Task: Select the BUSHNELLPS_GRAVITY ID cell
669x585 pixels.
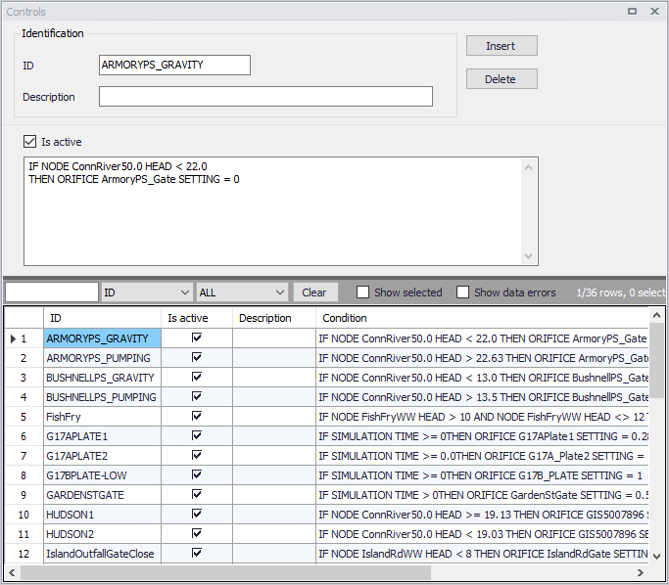Action: (102, 378)
